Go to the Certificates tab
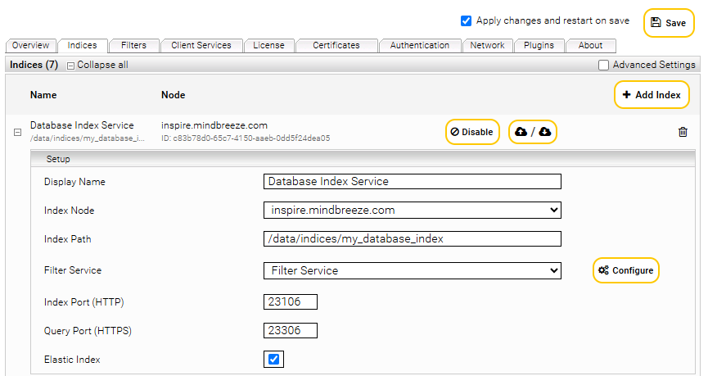 coord(336,46)
